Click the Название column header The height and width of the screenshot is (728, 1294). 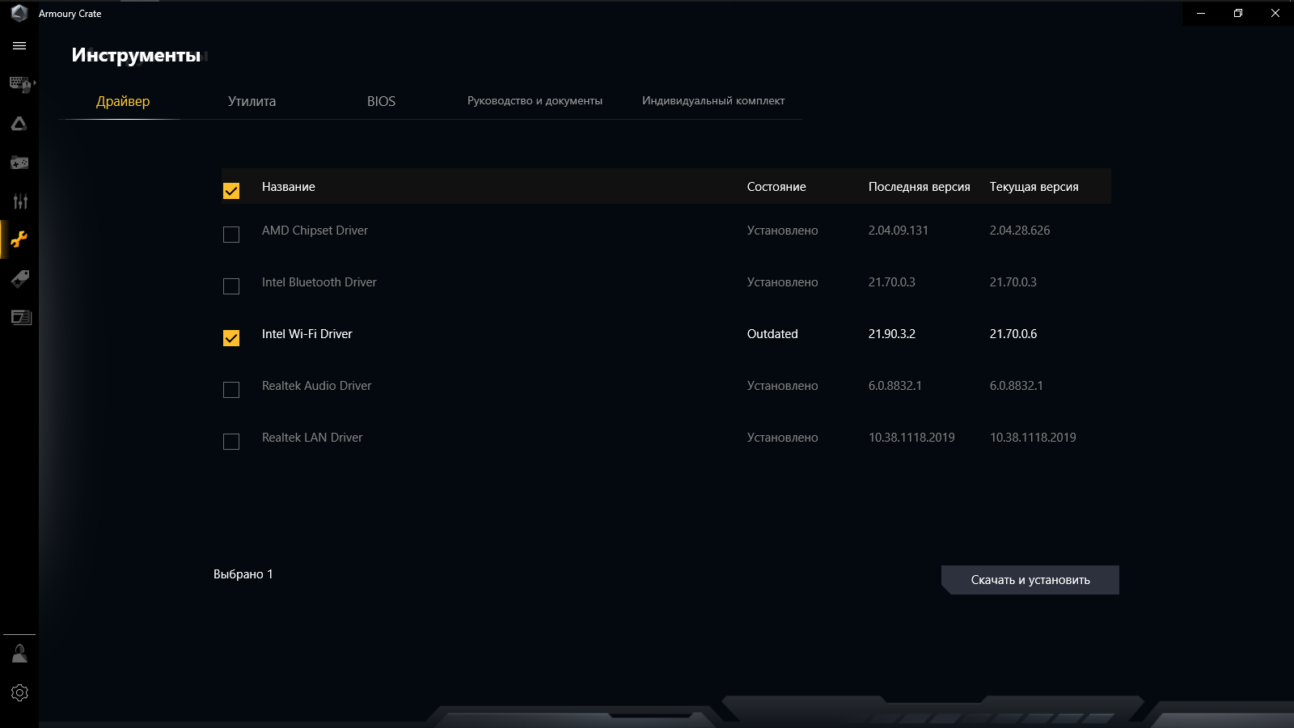289,187
